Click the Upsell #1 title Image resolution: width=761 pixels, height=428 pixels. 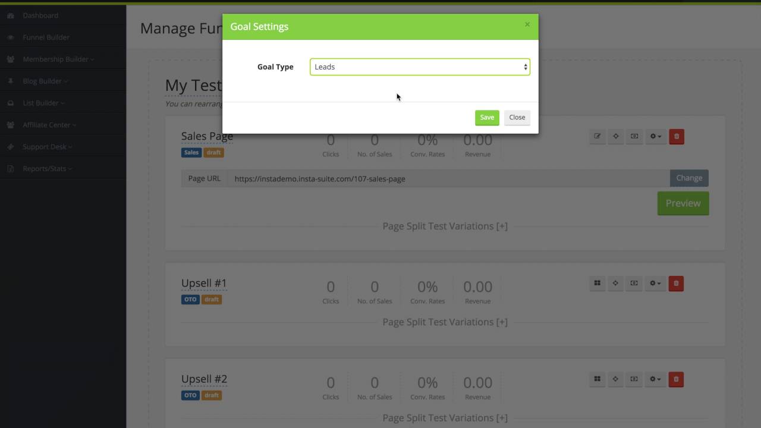pos(204,283)
